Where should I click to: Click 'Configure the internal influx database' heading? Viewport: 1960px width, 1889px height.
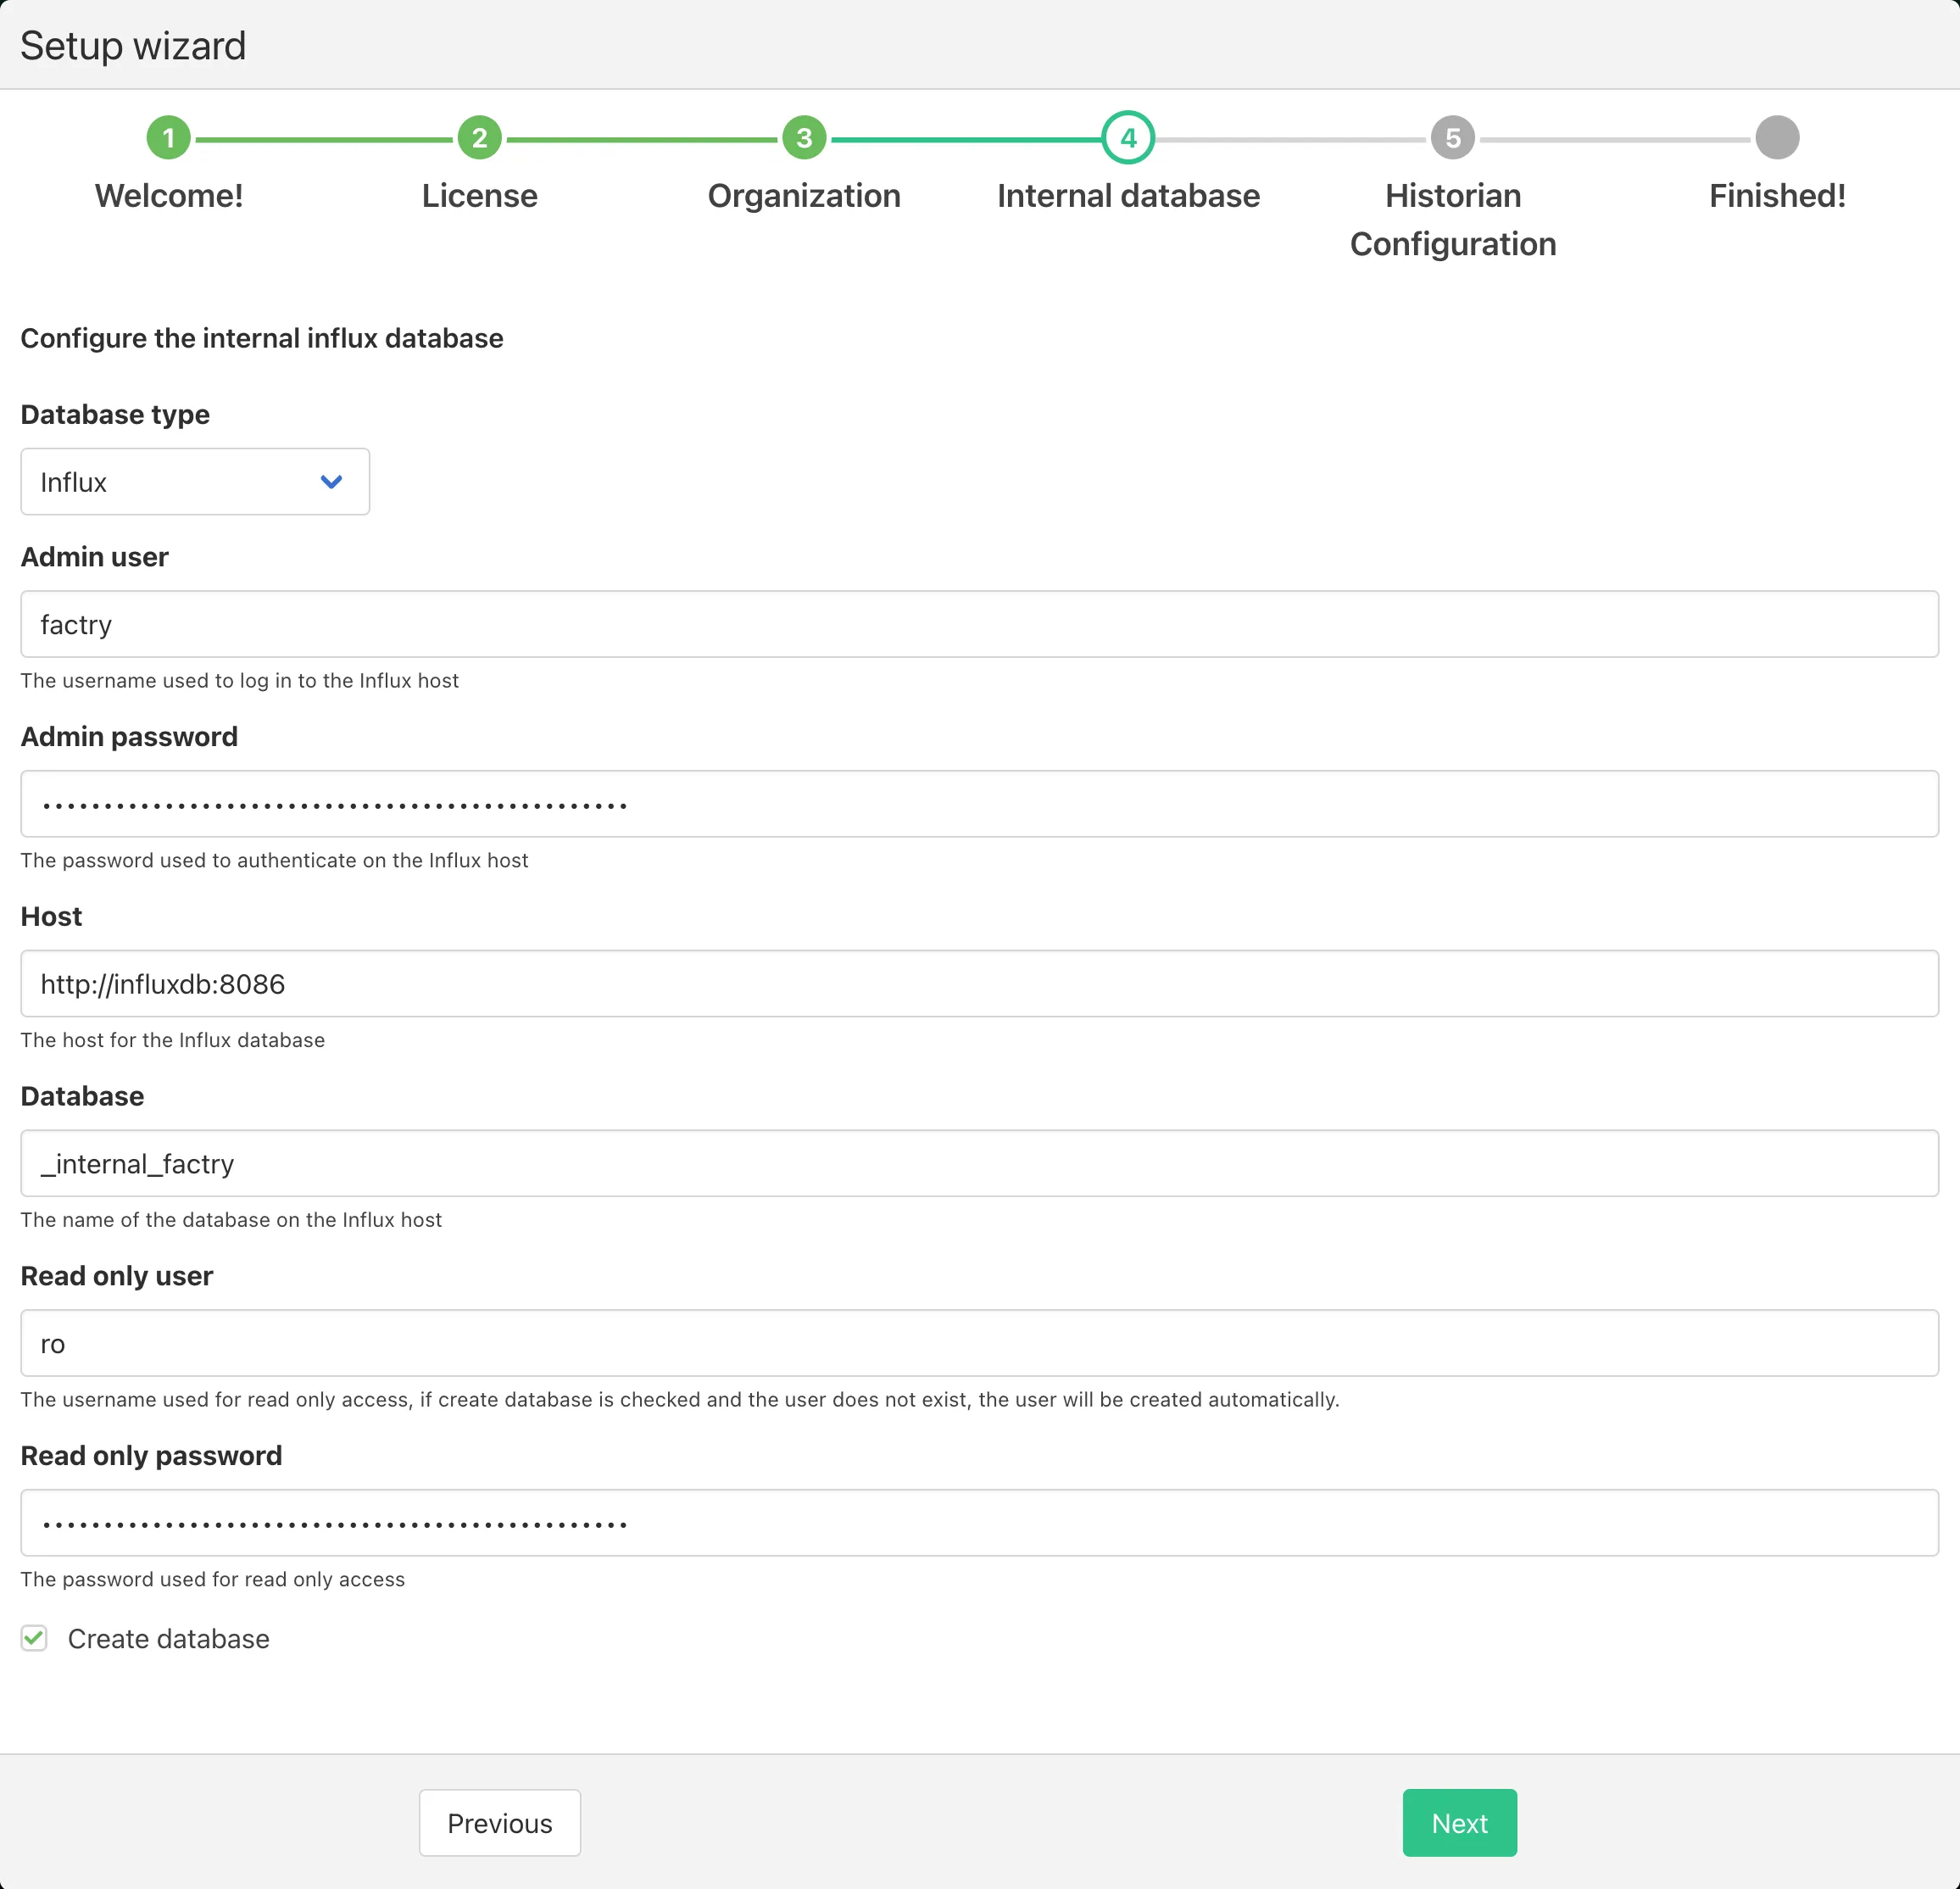262,339
